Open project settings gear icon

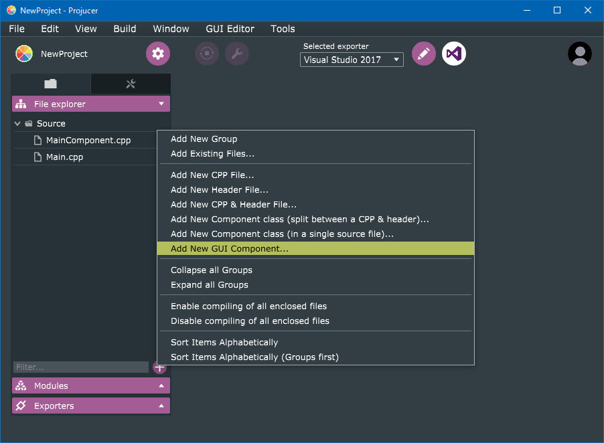point(158,54)
